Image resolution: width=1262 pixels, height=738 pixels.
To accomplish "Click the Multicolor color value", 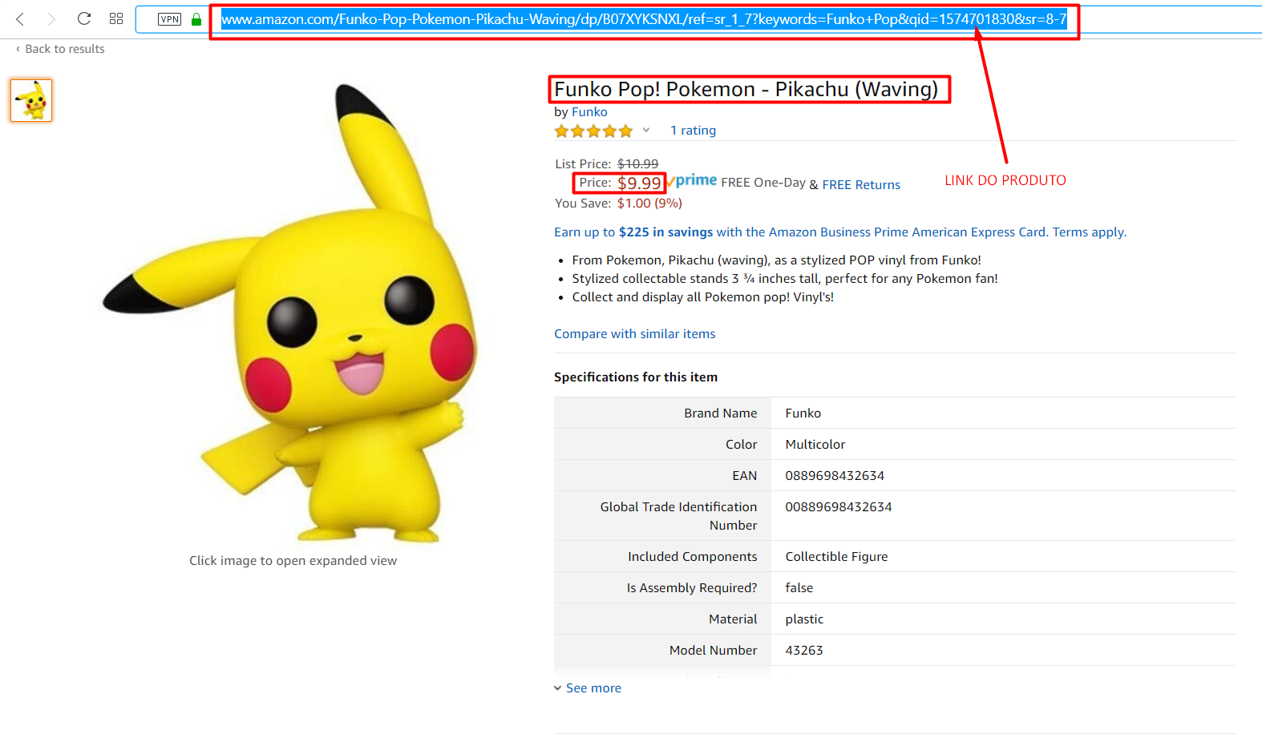I will click(x=815, y=445).
